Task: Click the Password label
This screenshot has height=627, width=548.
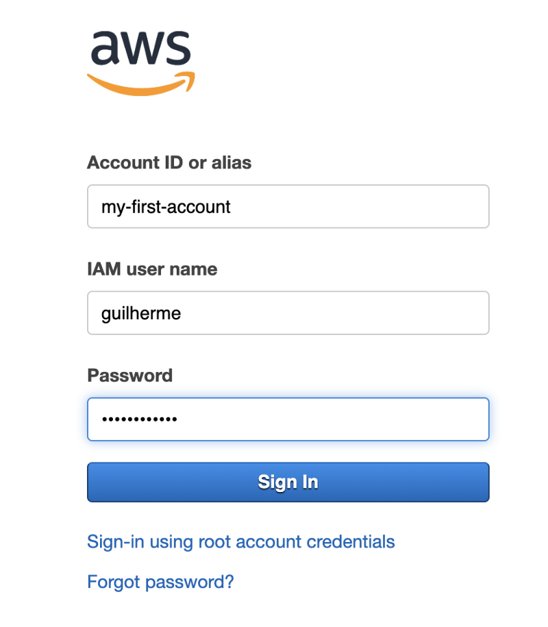Action: pos(130,376)
